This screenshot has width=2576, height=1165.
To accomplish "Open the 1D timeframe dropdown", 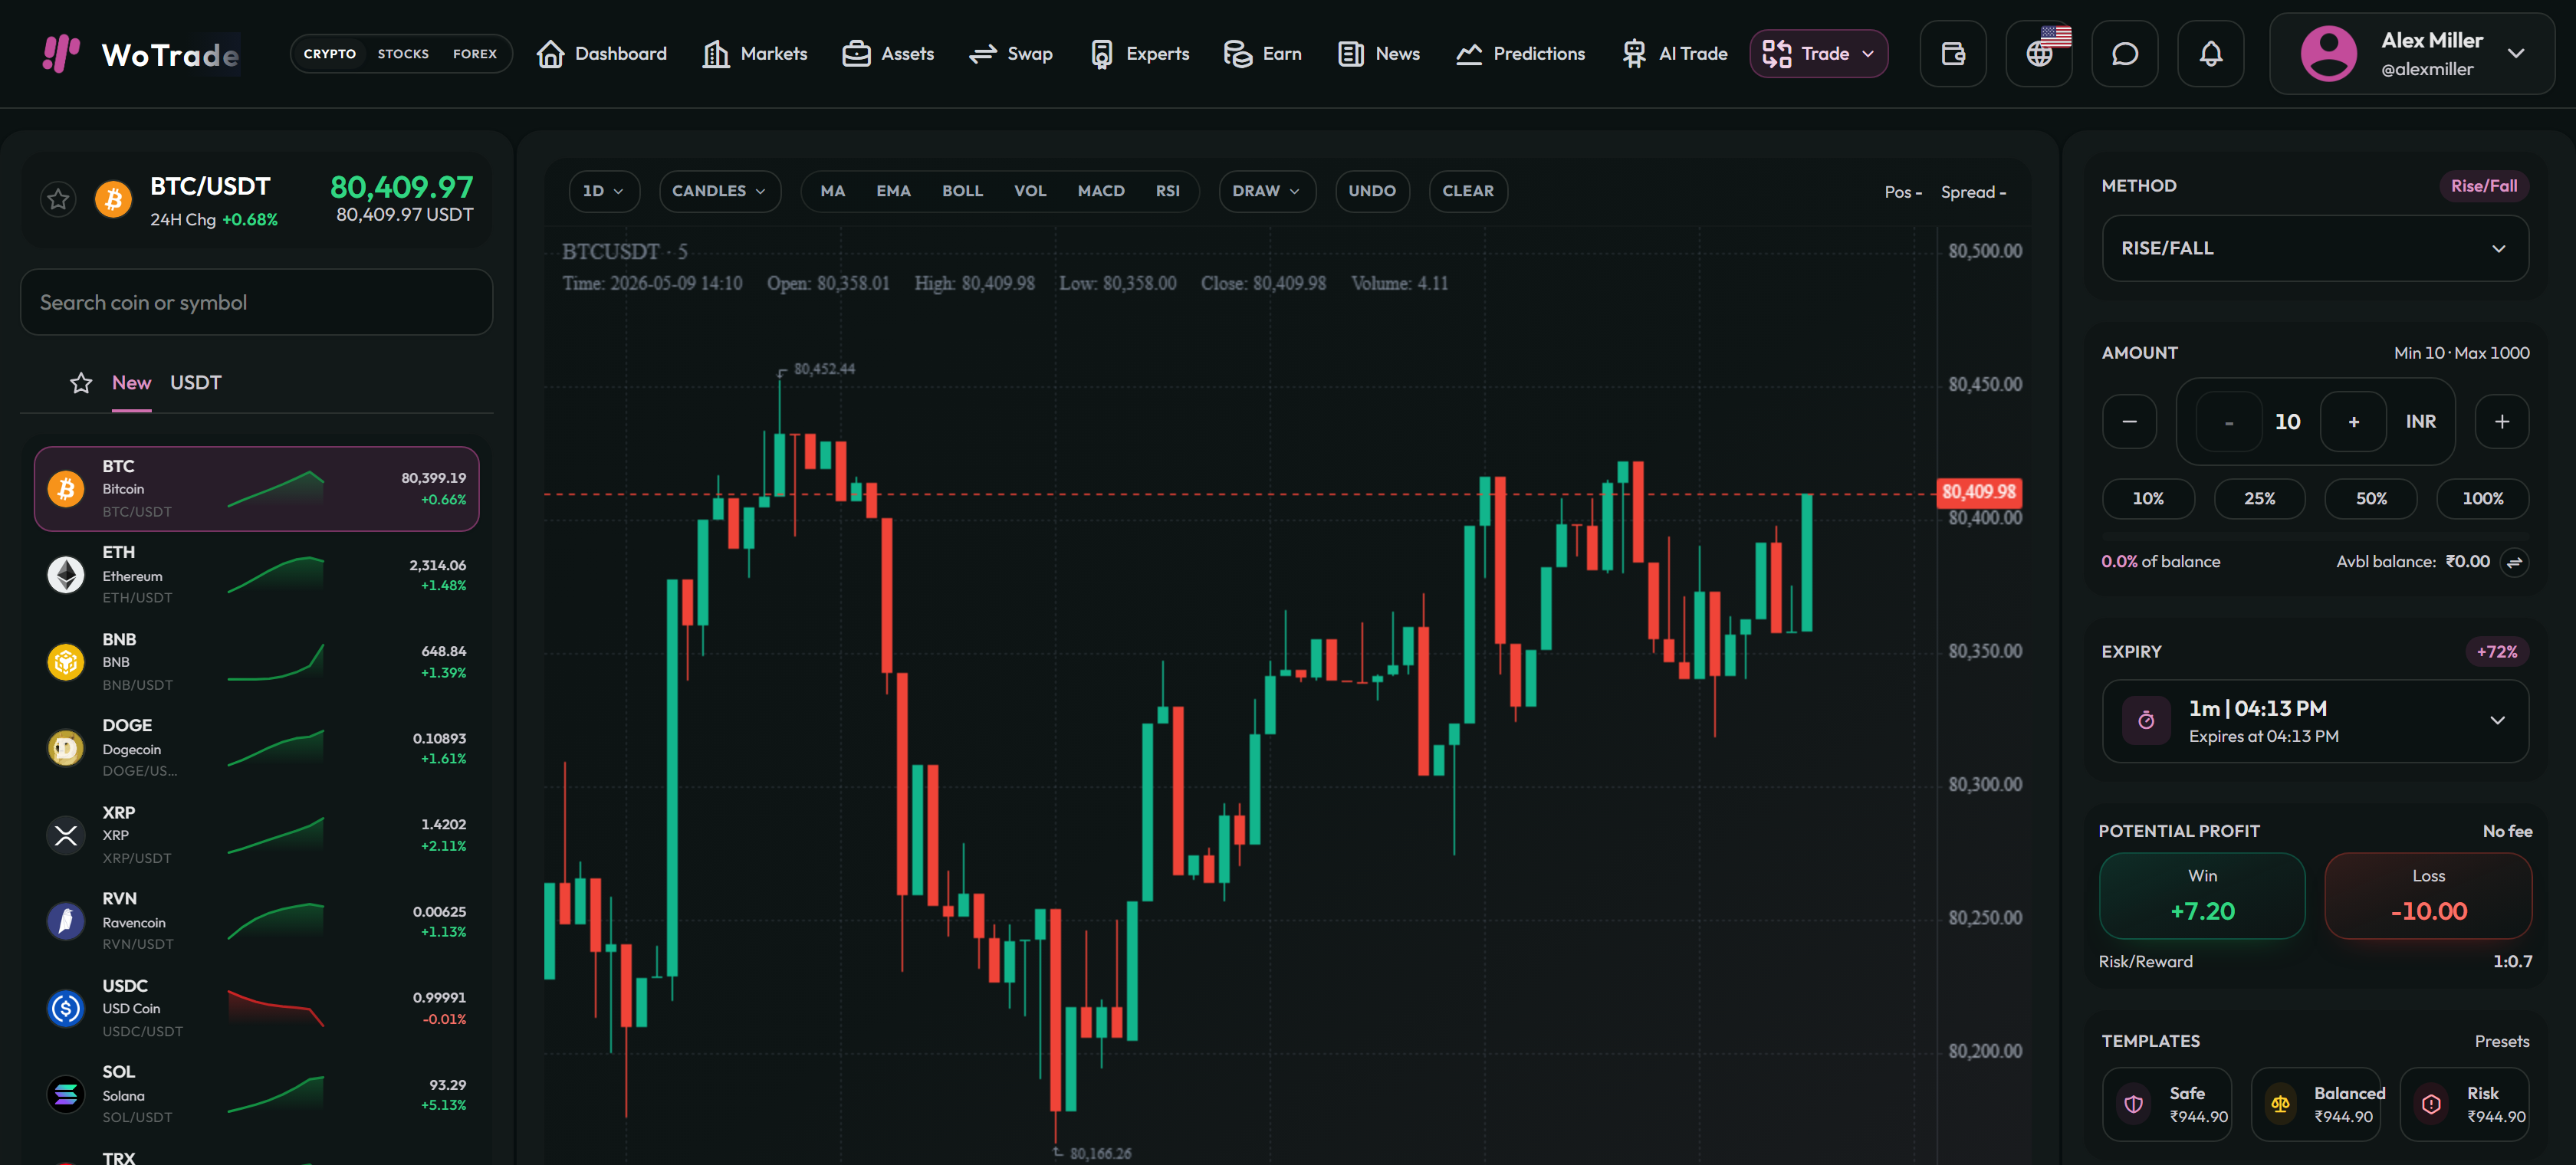I will (x=604, y=191).
